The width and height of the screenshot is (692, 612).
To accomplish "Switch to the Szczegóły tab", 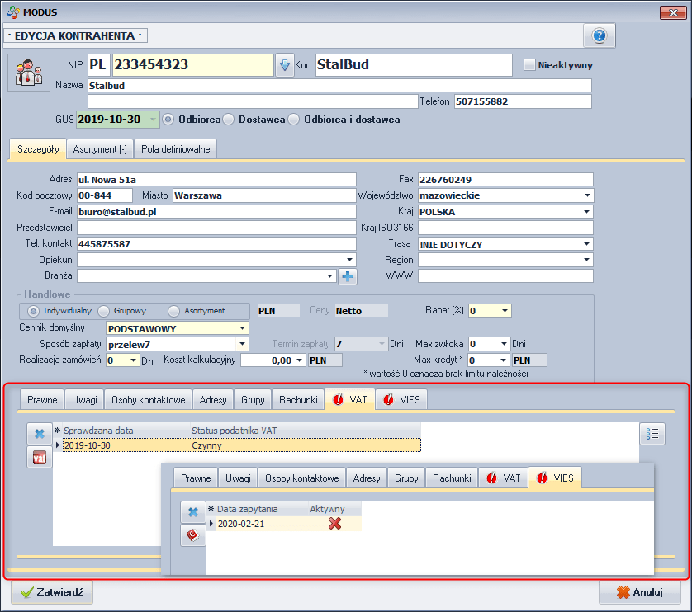I will [38, 149].
